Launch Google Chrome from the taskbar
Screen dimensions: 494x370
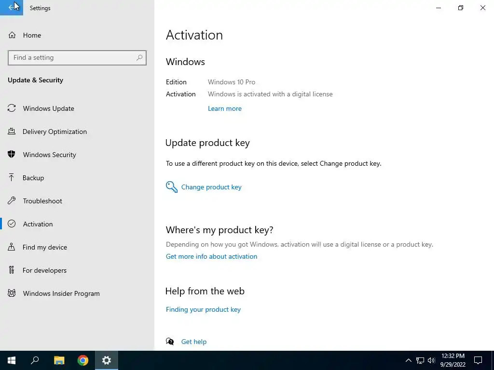coord(83,360)
